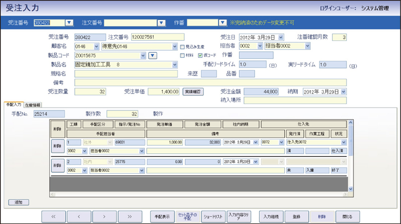Image resolution: width=401 pixels, height=224 pixels.
Task: Click 手配表示 button
Action: point(162,216)
